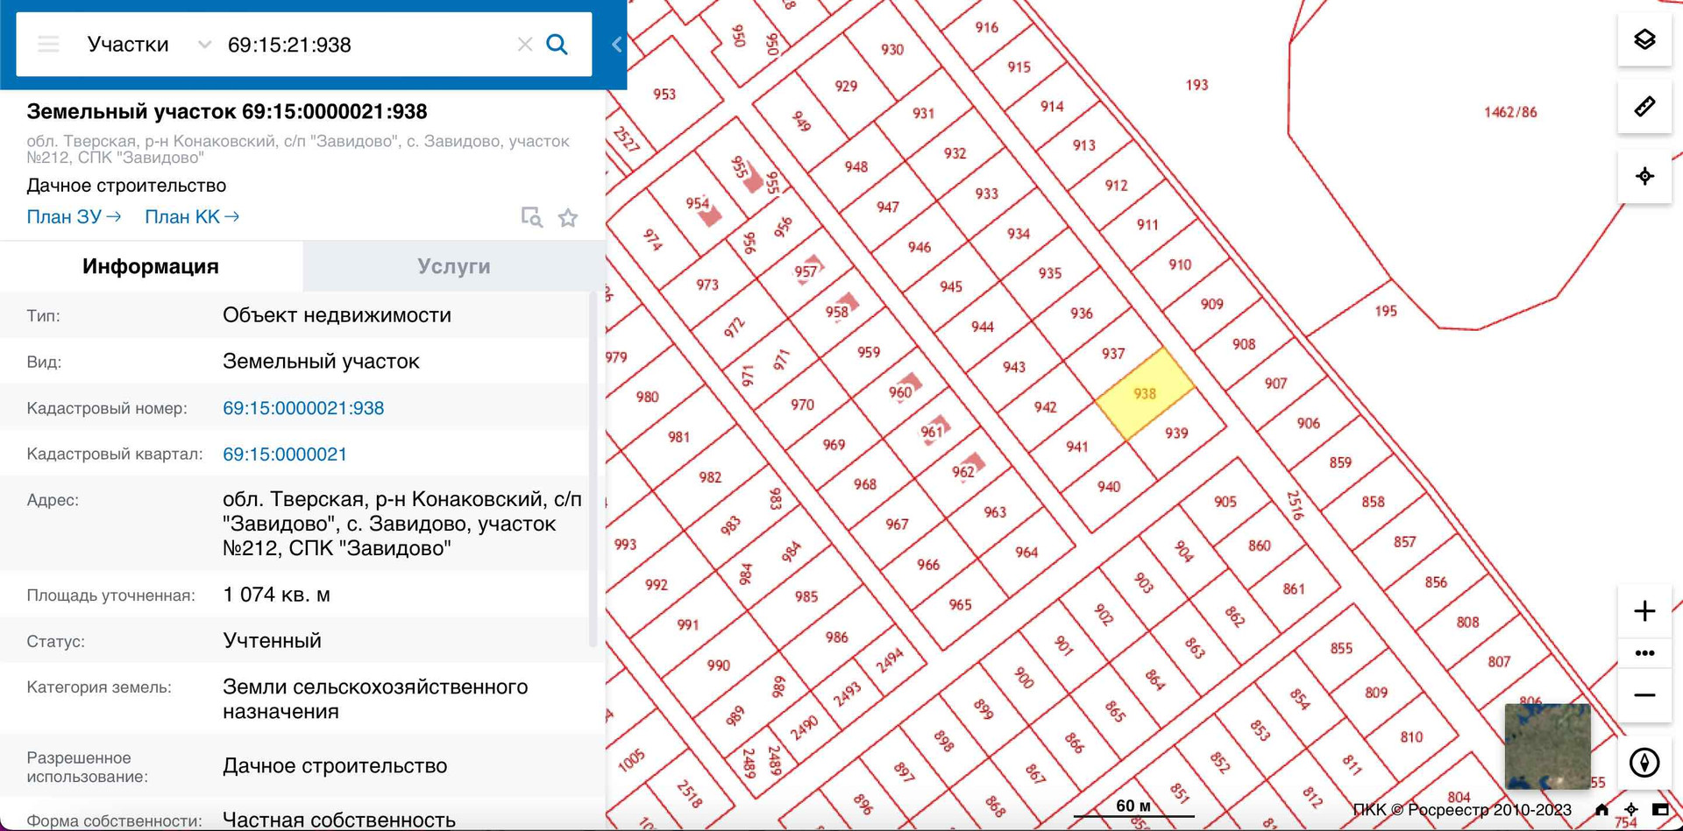The height and width of the screenshot is (831, 1683).
Task: Click the ПКК © Росреестр 2010-2023 copyright text
Action: tap(1461, 810)
